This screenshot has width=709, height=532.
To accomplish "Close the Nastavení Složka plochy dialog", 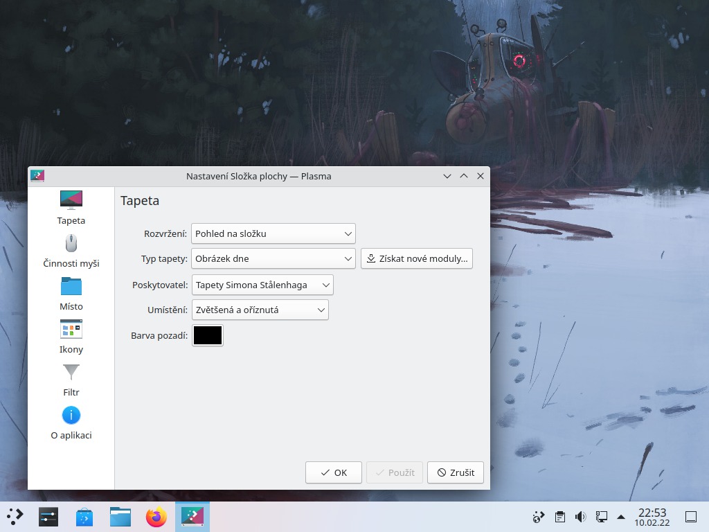I will pos(481,176).
